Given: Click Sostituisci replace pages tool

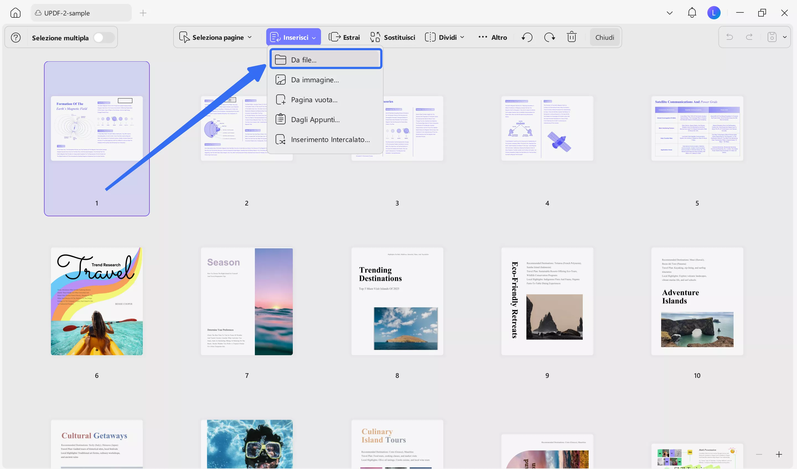Looking at the screenshot, I should point(393,37).
